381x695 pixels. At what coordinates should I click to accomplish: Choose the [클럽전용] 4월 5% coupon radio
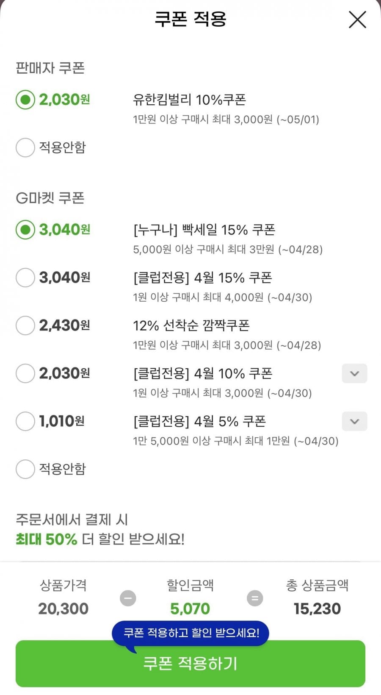pyautogui.click(x=25, y=421)
